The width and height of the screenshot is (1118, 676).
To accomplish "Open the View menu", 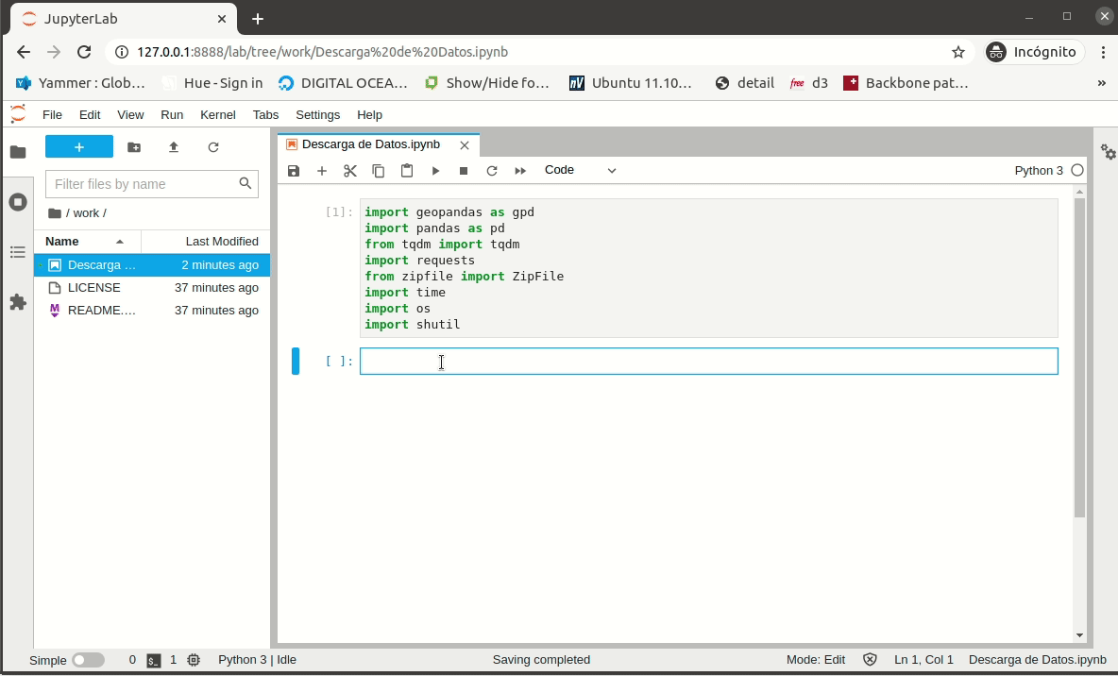I will pyautogui.click(x=130, y=115).
